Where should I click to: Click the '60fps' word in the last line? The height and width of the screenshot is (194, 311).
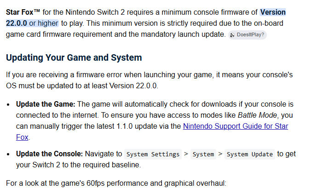[95, 183]
